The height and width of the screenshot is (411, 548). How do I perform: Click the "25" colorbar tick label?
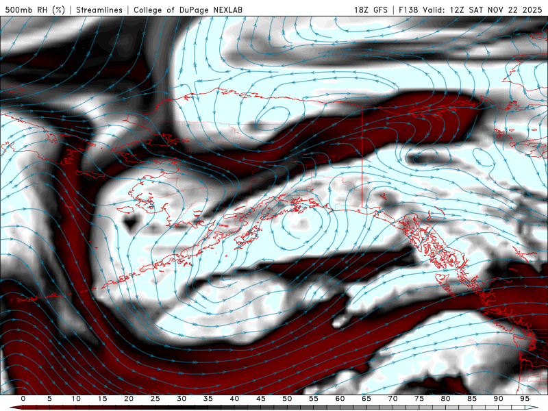(x=155, y=399)
